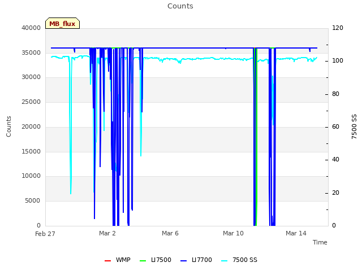The image size is (362, 271).
Task: Click the 15000 left axis value
Action: click(31, 152)
